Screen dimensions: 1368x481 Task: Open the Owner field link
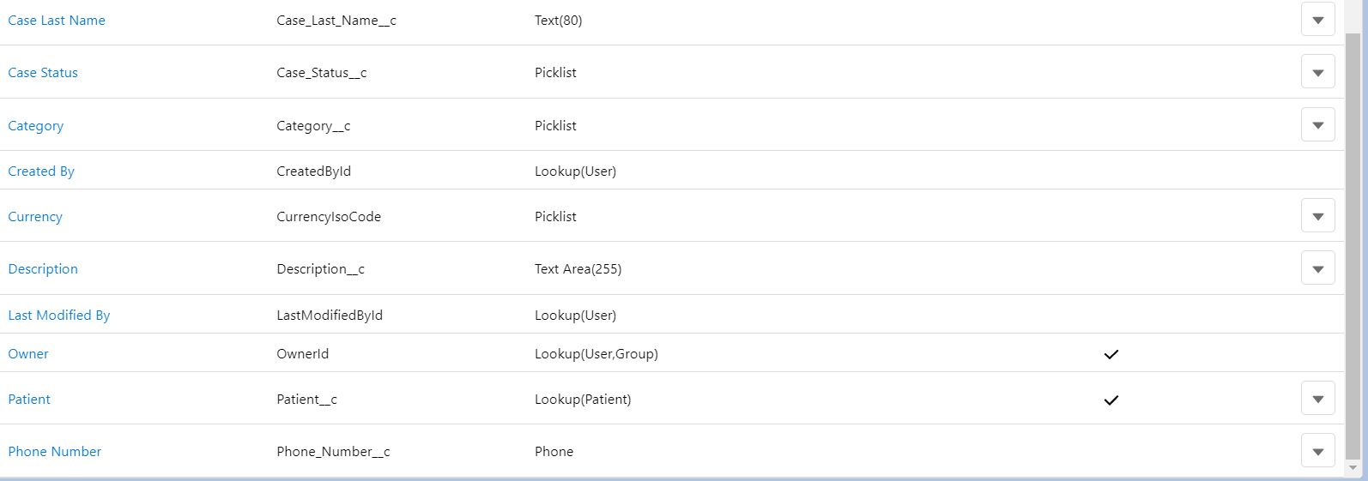(28, 354)
